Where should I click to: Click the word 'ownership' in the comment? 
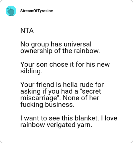[36, 51]
